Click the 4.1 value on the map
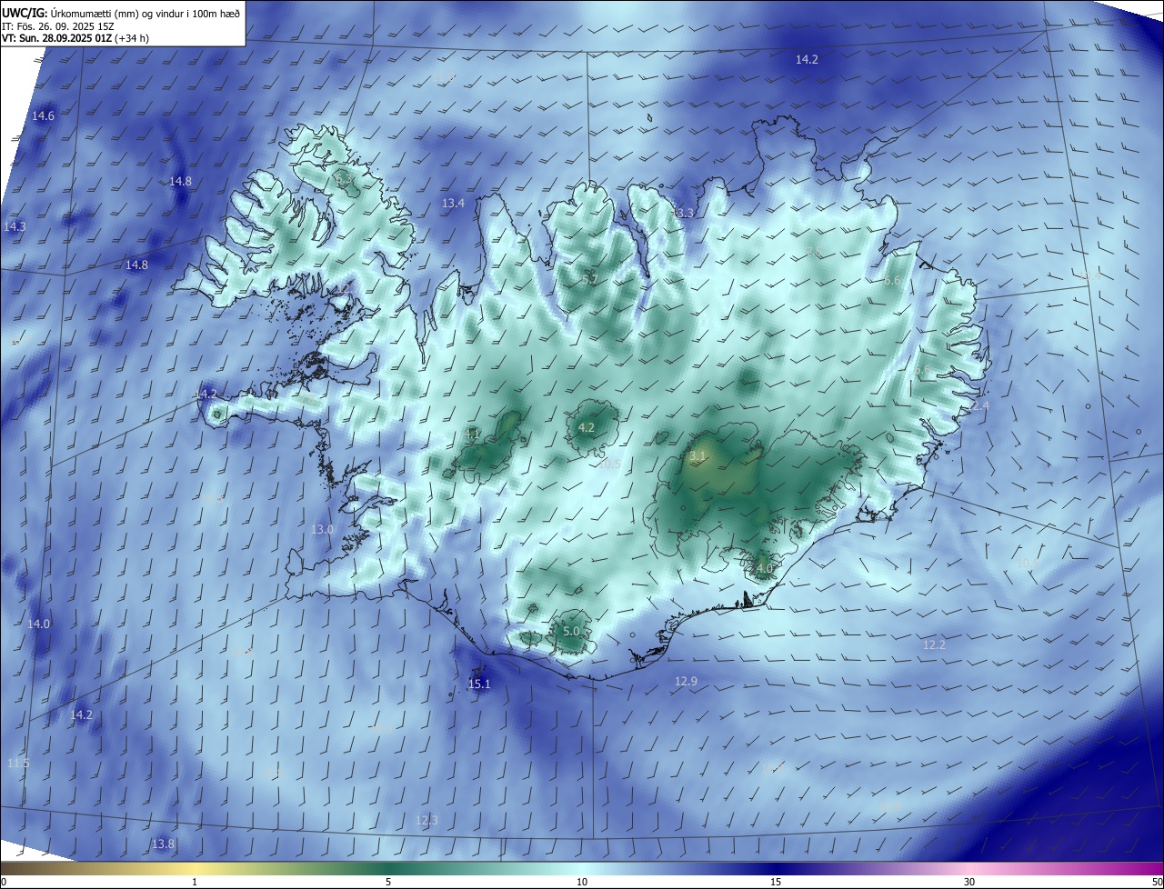Screen dimensions: 1164x889 pyautogui.click(x=471, y=435)
